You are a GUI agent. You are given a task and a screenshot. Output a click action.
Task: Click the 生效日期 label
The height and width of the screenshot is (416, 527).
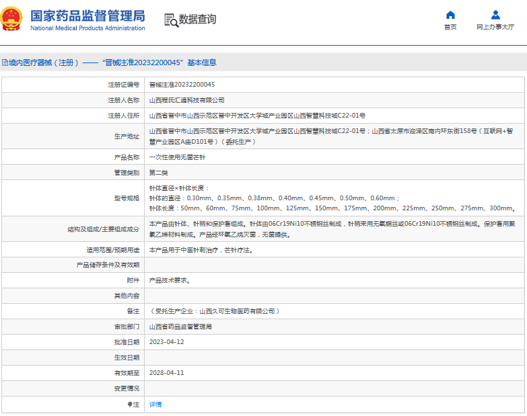[x=127, y=358]
